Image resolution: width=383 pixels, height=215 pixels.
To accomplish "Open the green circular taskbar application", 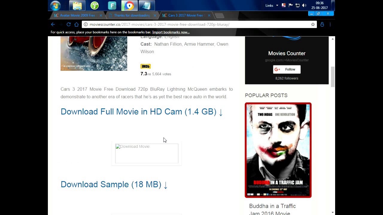I will point(95,5).
